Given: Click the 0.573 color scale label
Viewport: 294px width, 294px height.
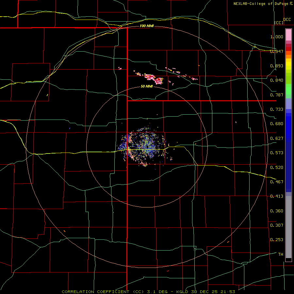Looking at the screenshot, I should 277,153.
